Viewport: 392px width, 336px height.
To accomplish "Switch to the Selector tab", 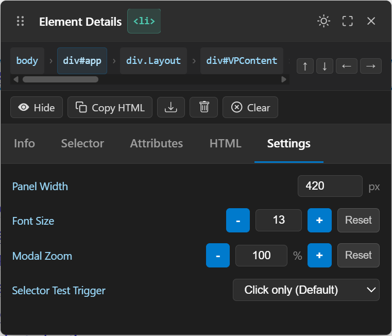I will pos(82,144).
